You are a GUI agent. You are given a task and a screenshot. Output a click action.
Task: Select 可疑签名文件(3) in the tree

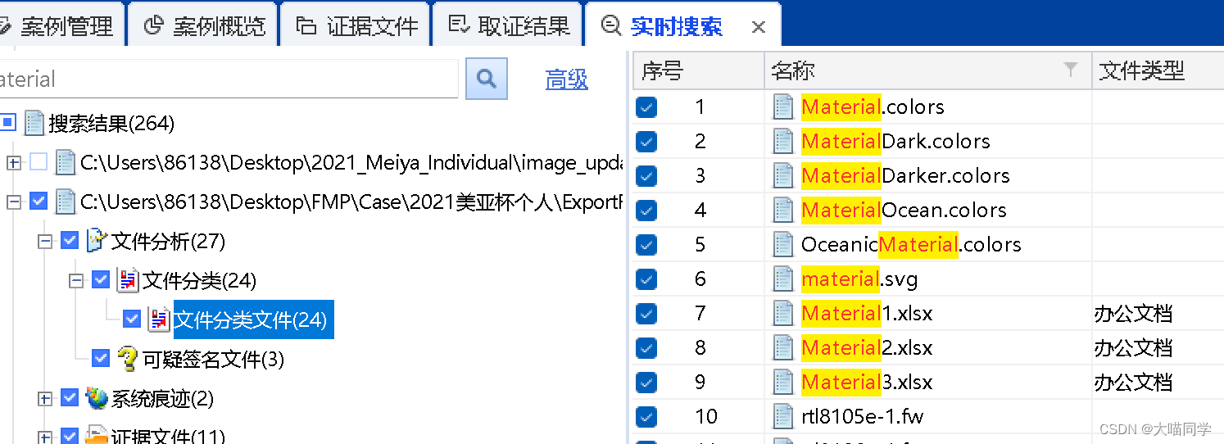click(x=214, y=360)
